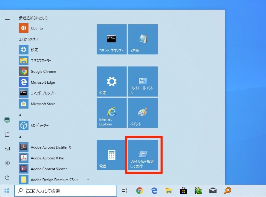The height and width of the screenshot is (197, 266).
Task: Open Documents from the Start sidebar
Action: [x=7, y=134]
